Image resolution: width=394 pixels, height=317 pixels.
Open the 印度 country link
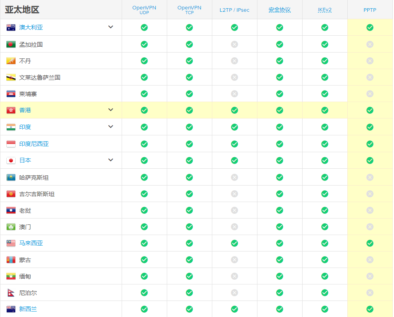25,127
